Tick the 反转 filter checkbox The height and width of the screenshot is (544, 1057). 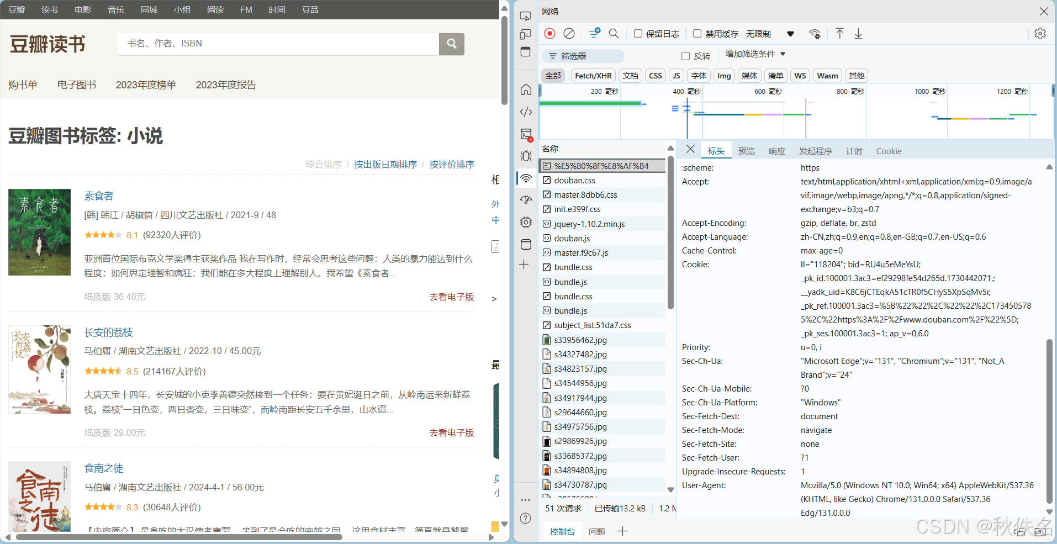685,56
